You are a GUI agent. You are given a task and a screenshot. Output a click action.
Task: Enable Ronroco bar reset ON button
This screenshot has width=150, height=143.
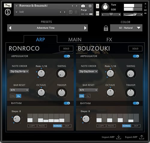(13, 96)
